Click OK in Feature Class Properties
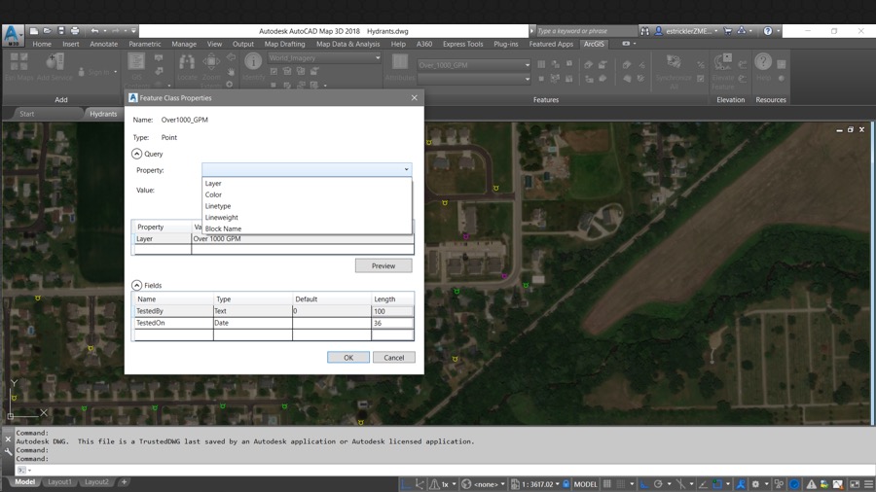876x492 pixels. 348,358
